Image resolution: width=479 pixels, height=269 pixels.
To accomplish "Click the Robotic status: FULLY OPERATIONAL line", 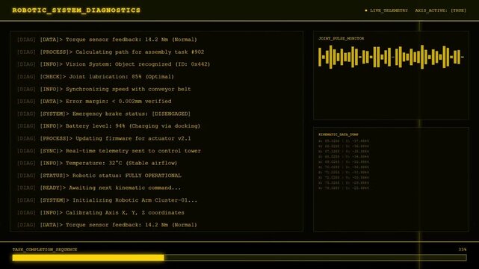I will [x=99, y=176].
